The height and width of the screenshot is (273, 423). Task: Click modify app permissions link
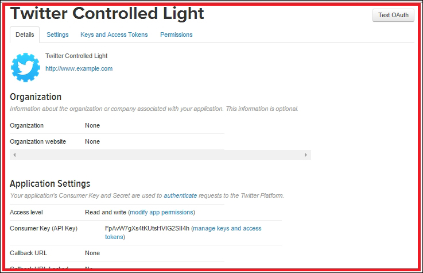161,212
